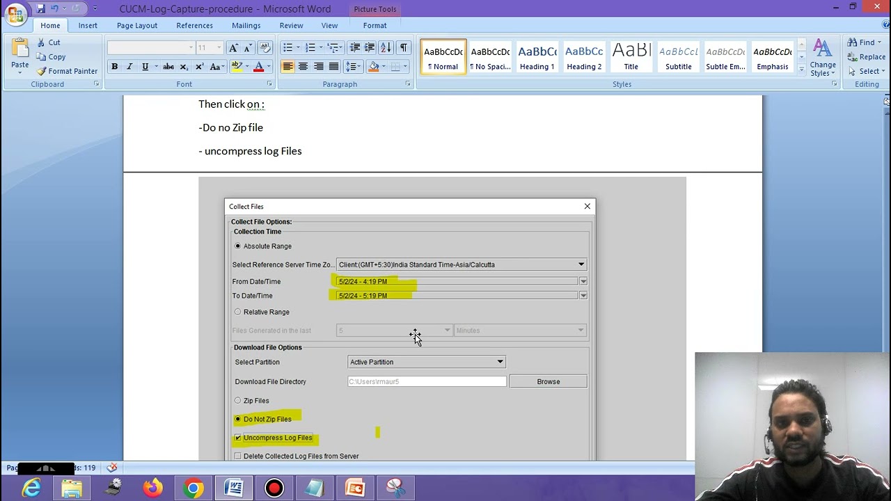
Task: Expand the Bullets list dropdown
Action: pos(298,47)
